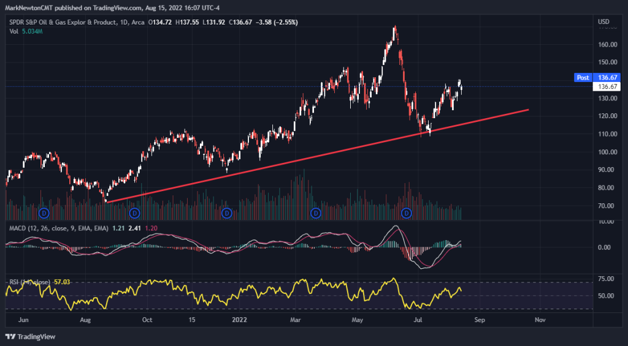Click the TradingView logo

coord(30,337)
